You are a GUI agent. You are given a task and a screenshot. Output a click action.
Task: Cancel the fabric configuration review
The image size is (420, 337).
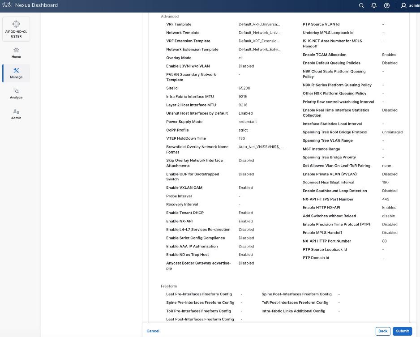pyautogui.click(x=153, y=331)
